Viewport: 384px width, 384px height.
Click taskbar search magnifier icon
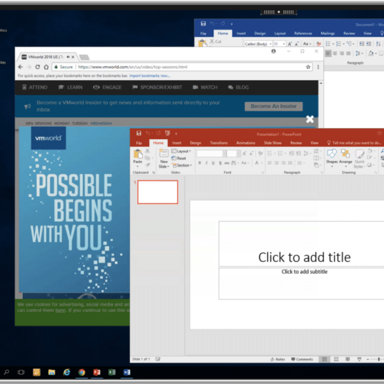click(x=7, y=372)
